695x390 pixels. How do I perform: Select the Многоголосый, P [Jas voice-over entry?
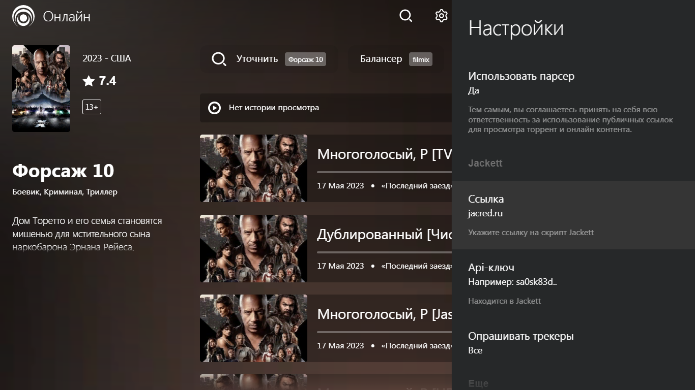pos(326,329)
